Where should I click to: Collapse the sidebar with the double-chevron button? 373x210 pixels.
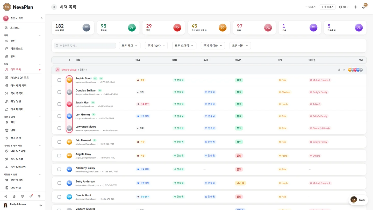pos(54,7)
